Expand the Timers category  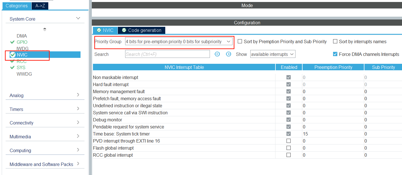pos(78,109)
